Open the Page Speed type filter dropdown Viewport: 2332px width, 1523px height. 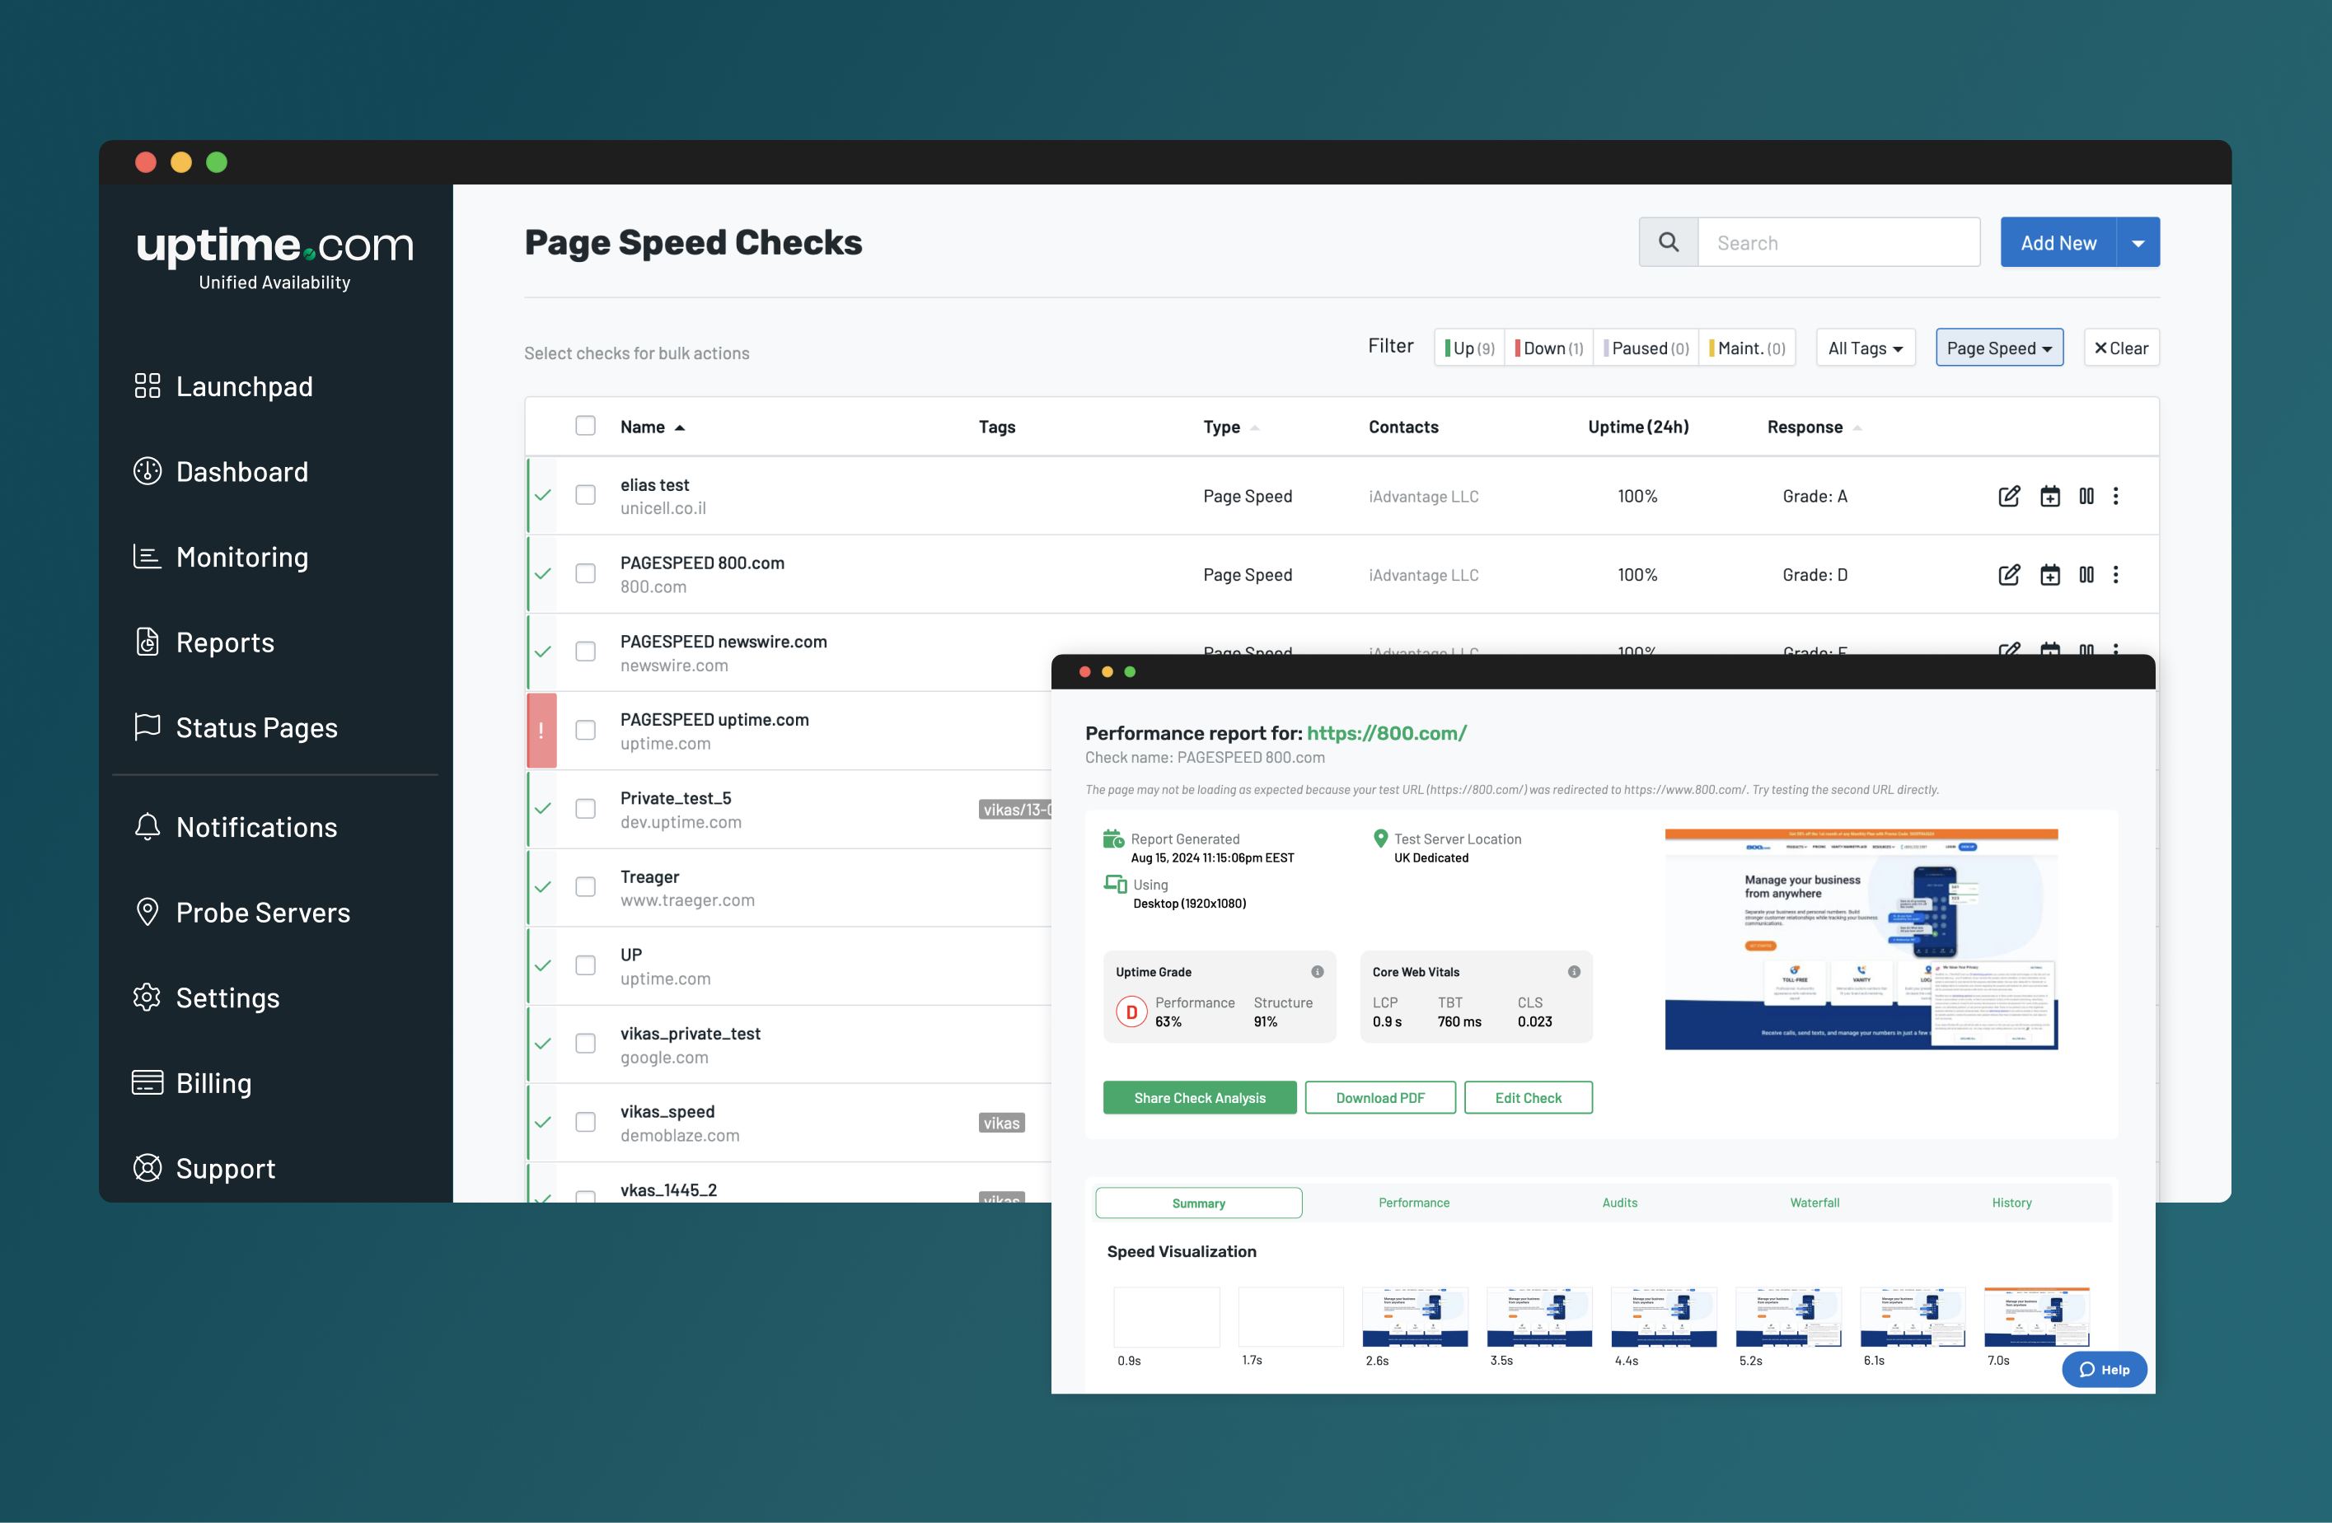(x=1998, y=347)
